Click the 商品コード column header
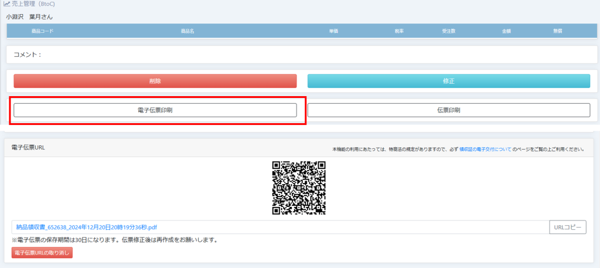This screenshot has height=268, width=600. coord(38,30)
